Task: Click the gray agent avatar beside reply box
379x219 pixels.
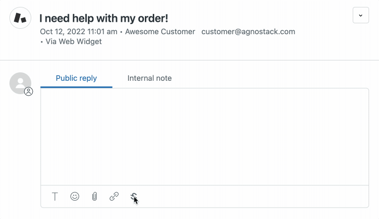Action: pos(20,83)
